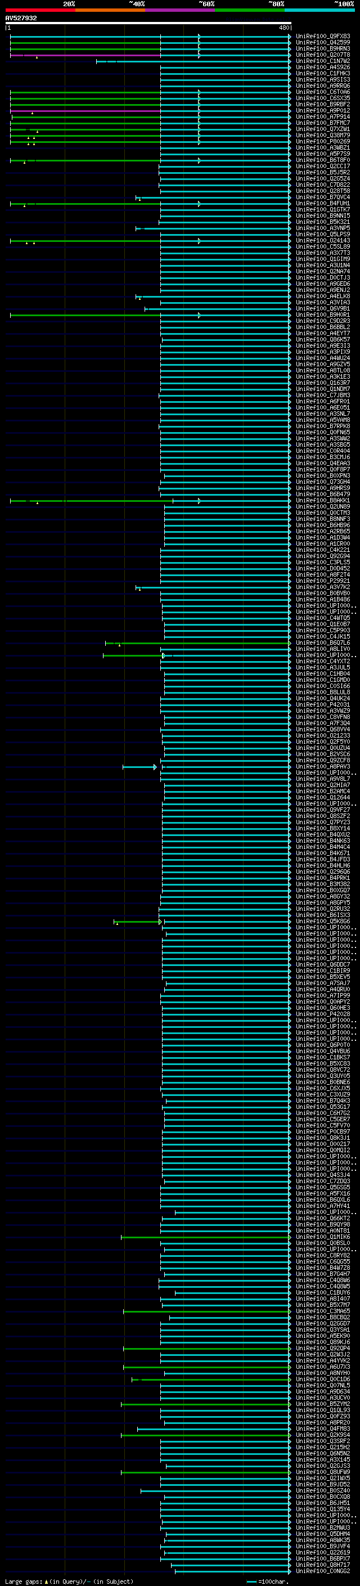The height and width of the screenshot is (1586, 360).
Task: Click hit UniRef100_C8VFN8
Action: 323,717
